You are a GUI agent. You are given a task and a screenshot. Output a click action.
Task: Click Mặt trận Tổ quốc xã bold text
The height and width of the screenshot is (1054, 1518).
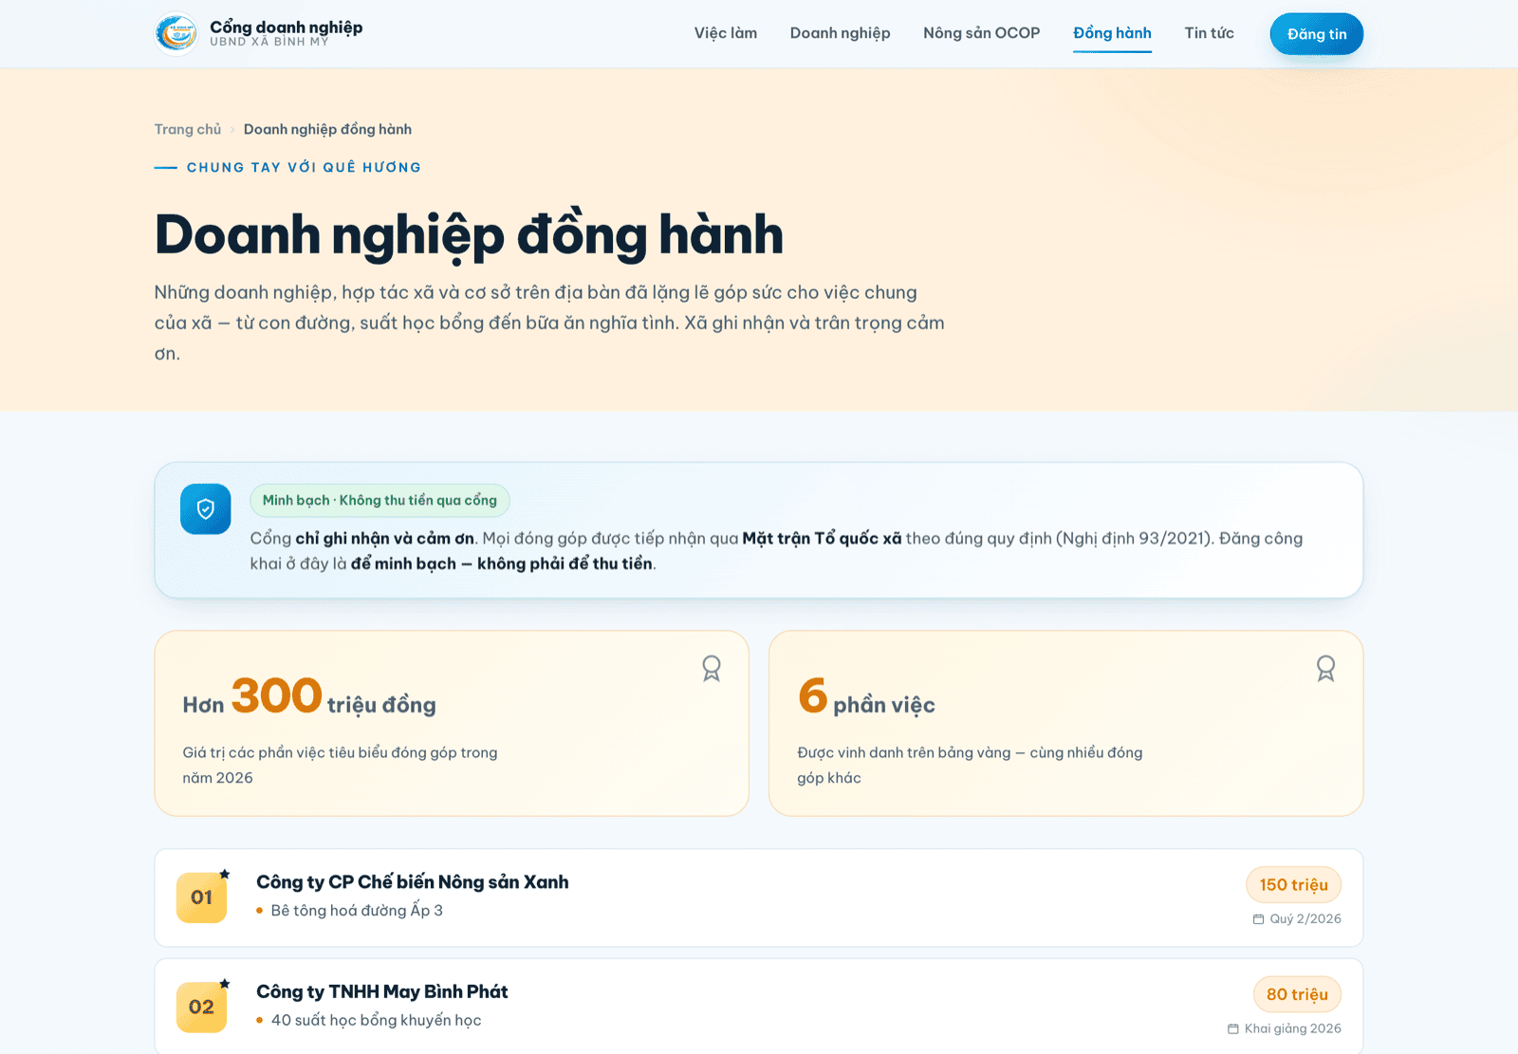(822, 538)
